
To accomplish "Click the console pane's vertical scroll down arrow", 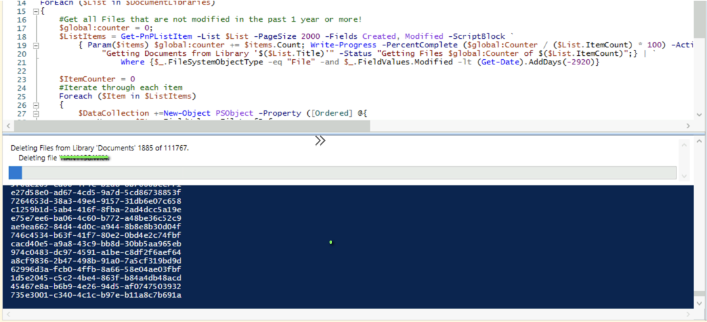I will [x=700, y=303].
